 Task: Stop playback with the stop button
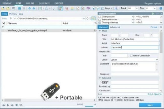[16, 105]
